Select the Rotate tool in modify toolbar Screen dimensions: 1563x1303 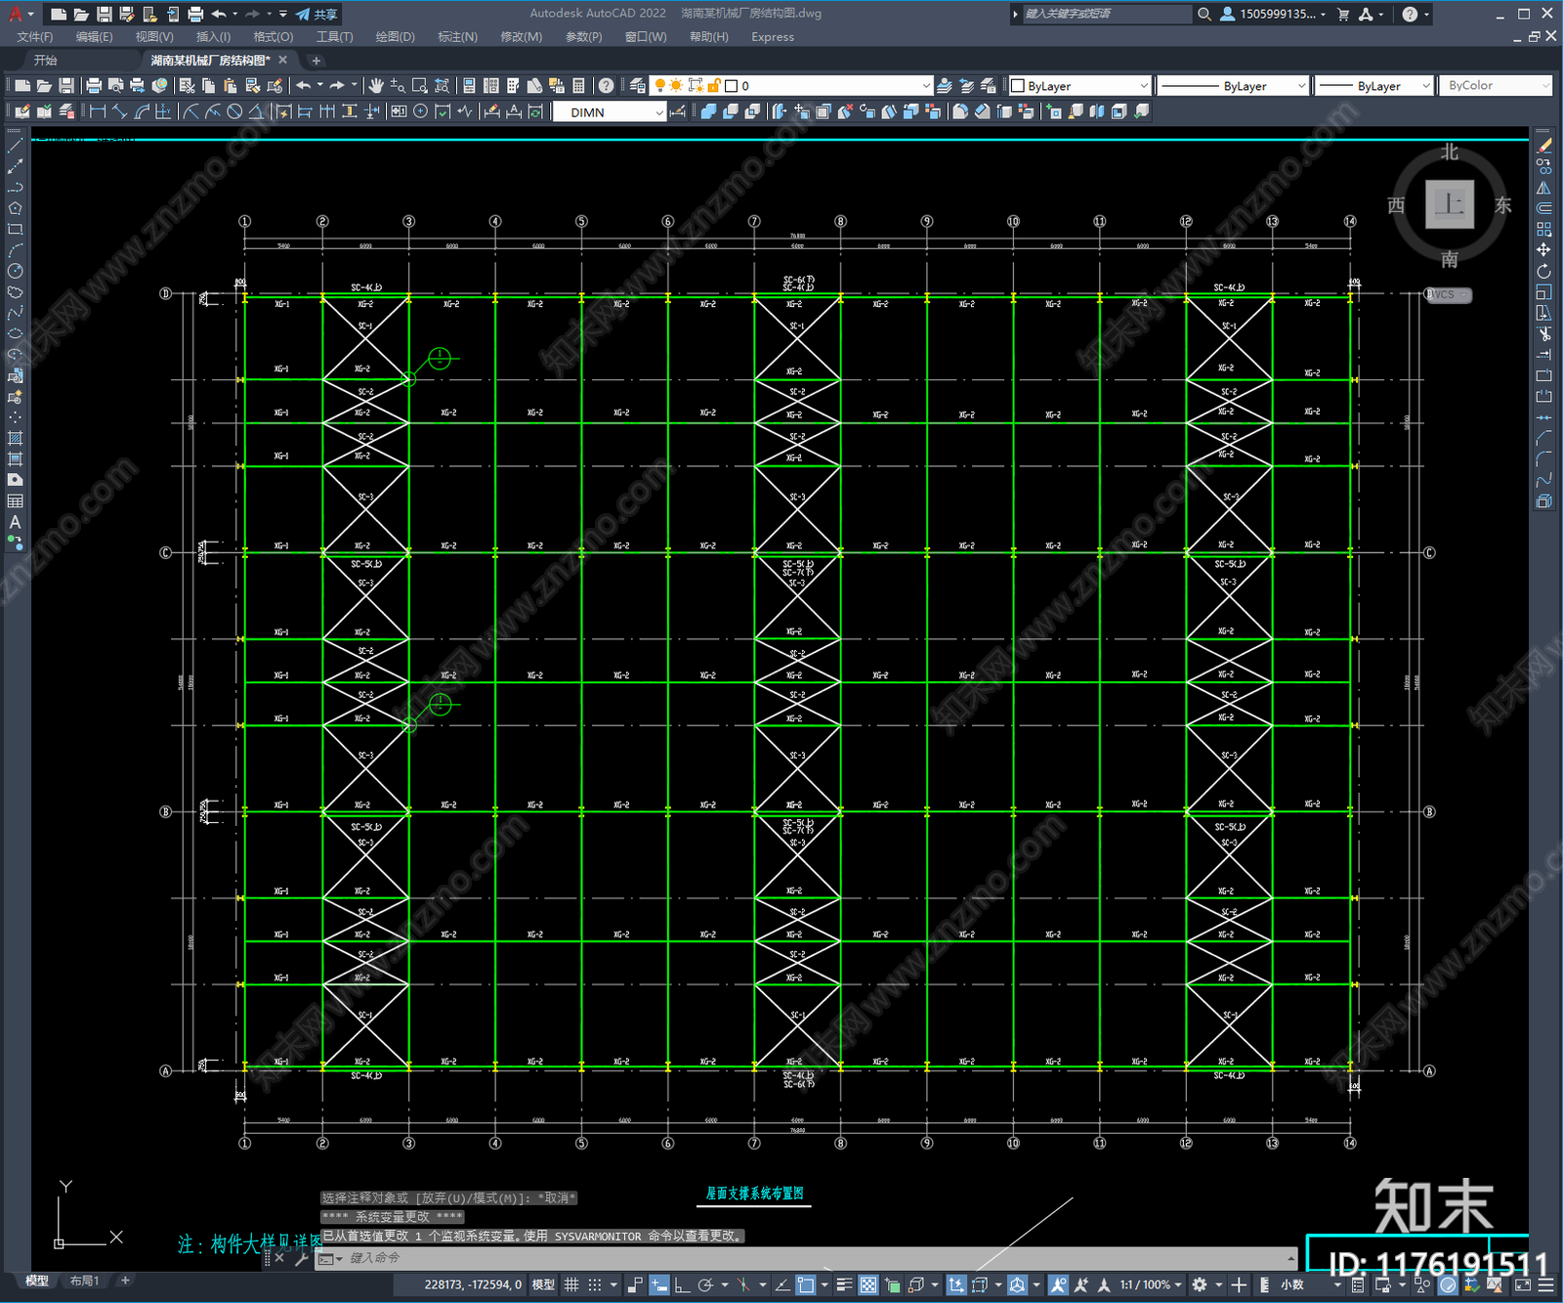[1543, 271]
